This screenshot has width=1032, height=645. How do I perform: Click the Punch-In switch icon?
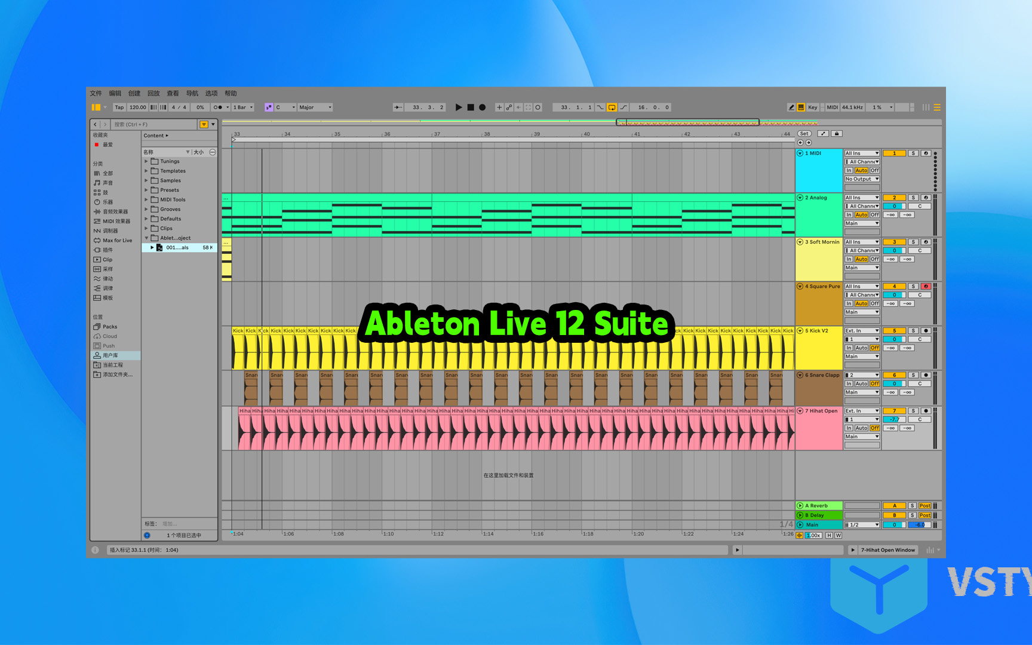(600, 107)
